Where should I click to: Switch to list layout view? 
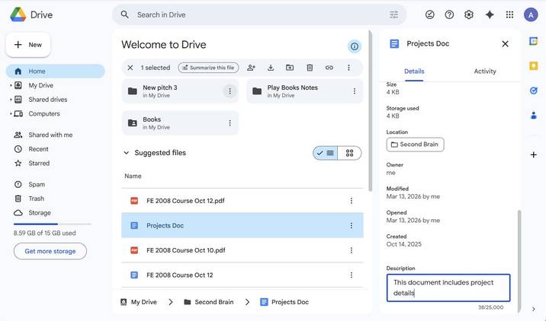(325, 153)
